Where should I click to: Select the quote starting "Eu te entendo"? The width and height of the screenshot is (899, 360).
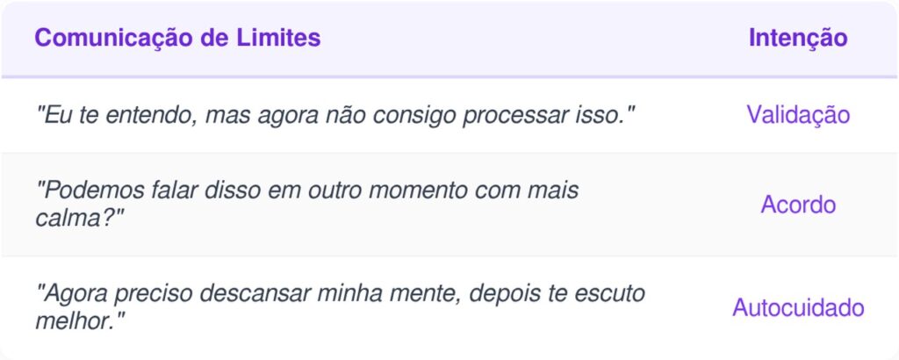(334, 115)
